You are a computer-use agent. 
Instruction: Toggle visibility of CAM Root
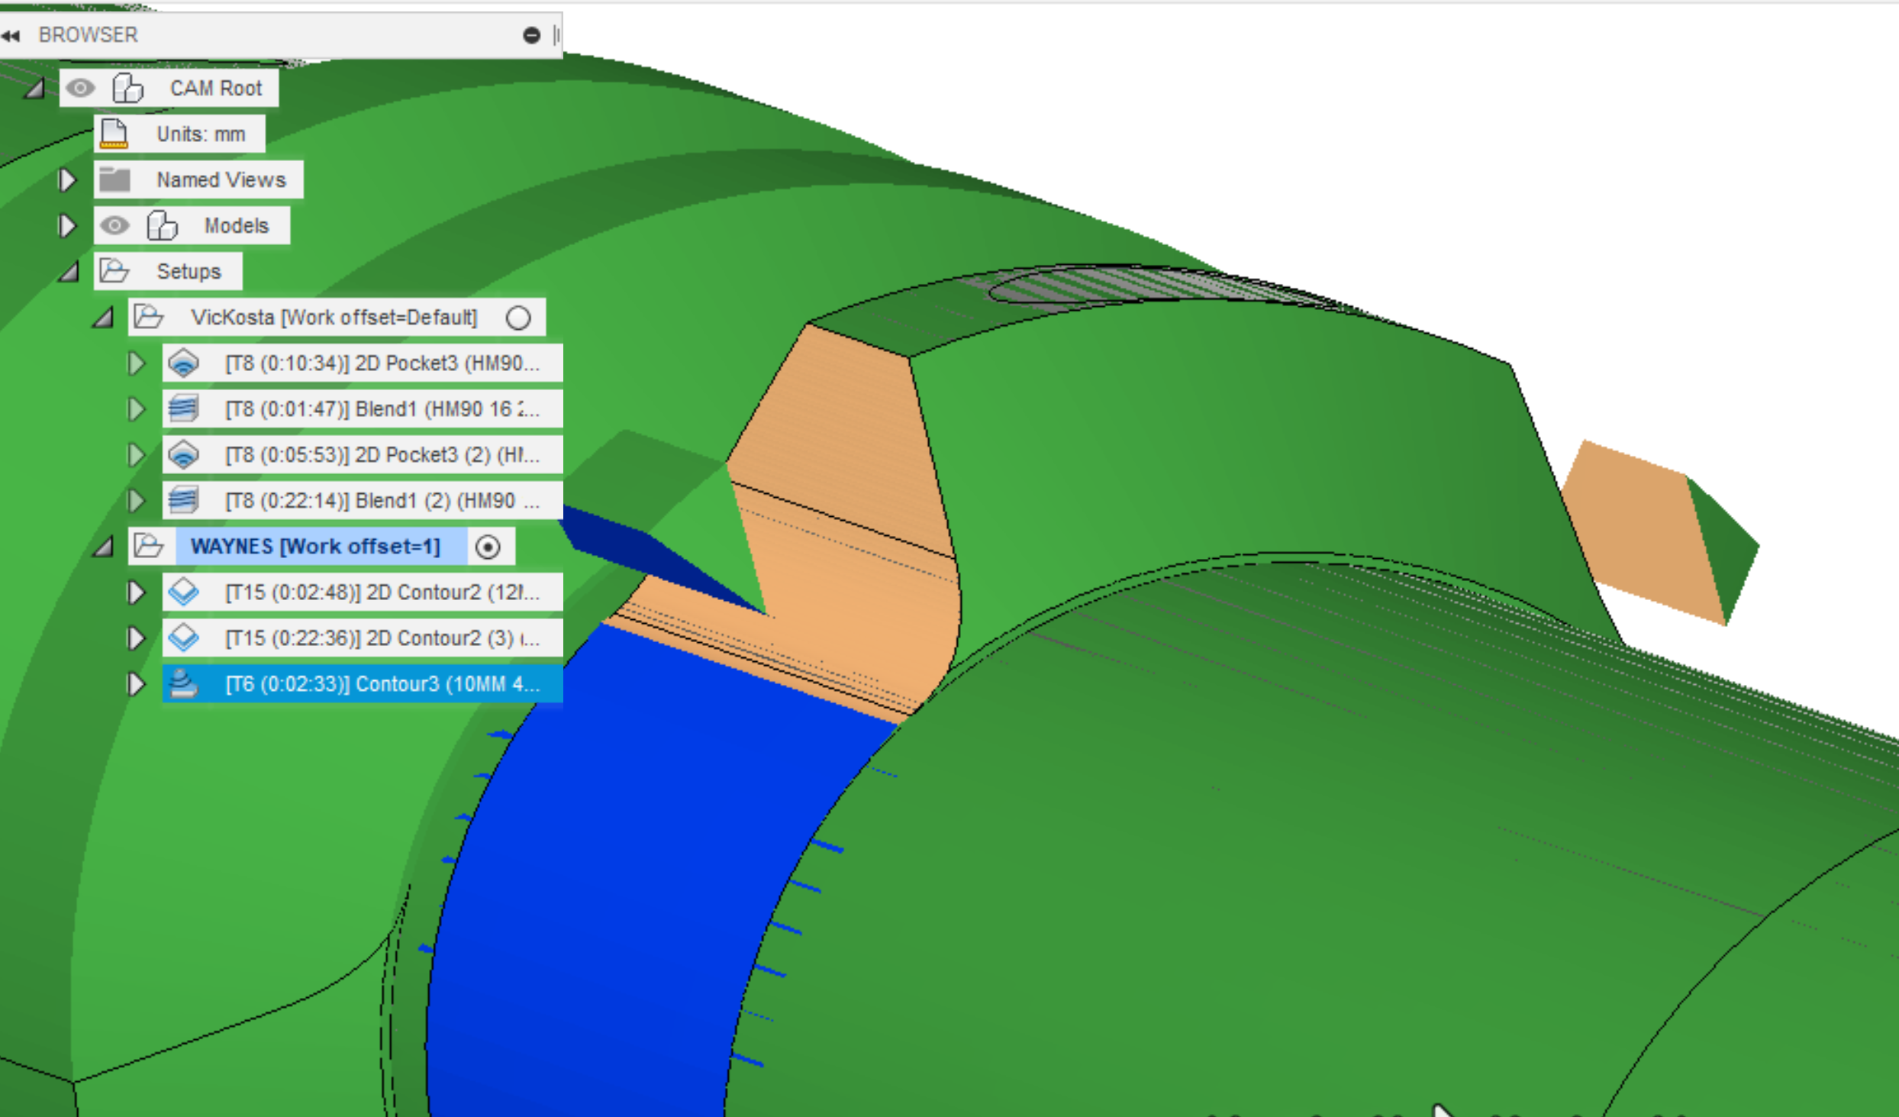[81, 87]
